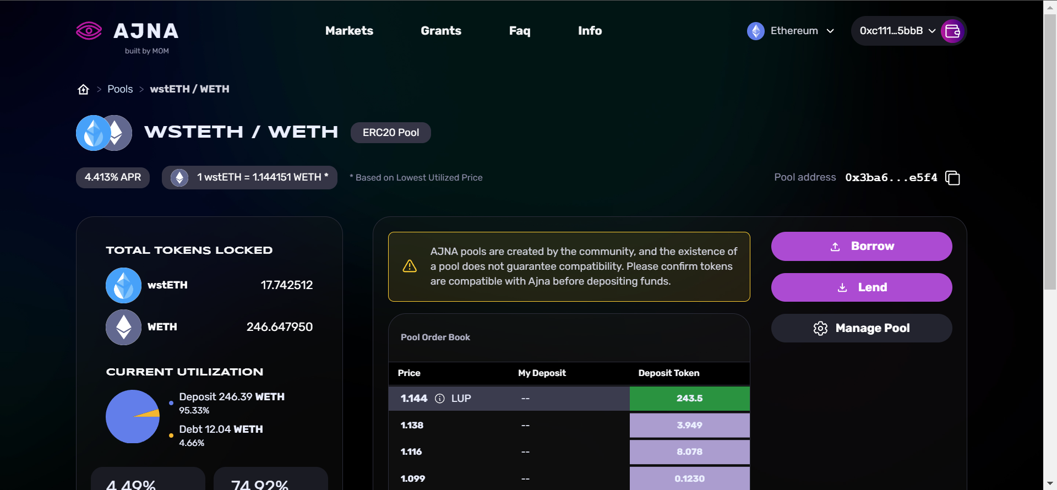Viewport: 1057px width, 490px height.
Task: Click the Price column header
Action: click(409, 373)
